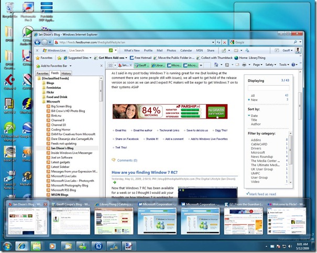Screen dimensions: 317x253
Task: Switch to the History tab
Action: [66, 74]
